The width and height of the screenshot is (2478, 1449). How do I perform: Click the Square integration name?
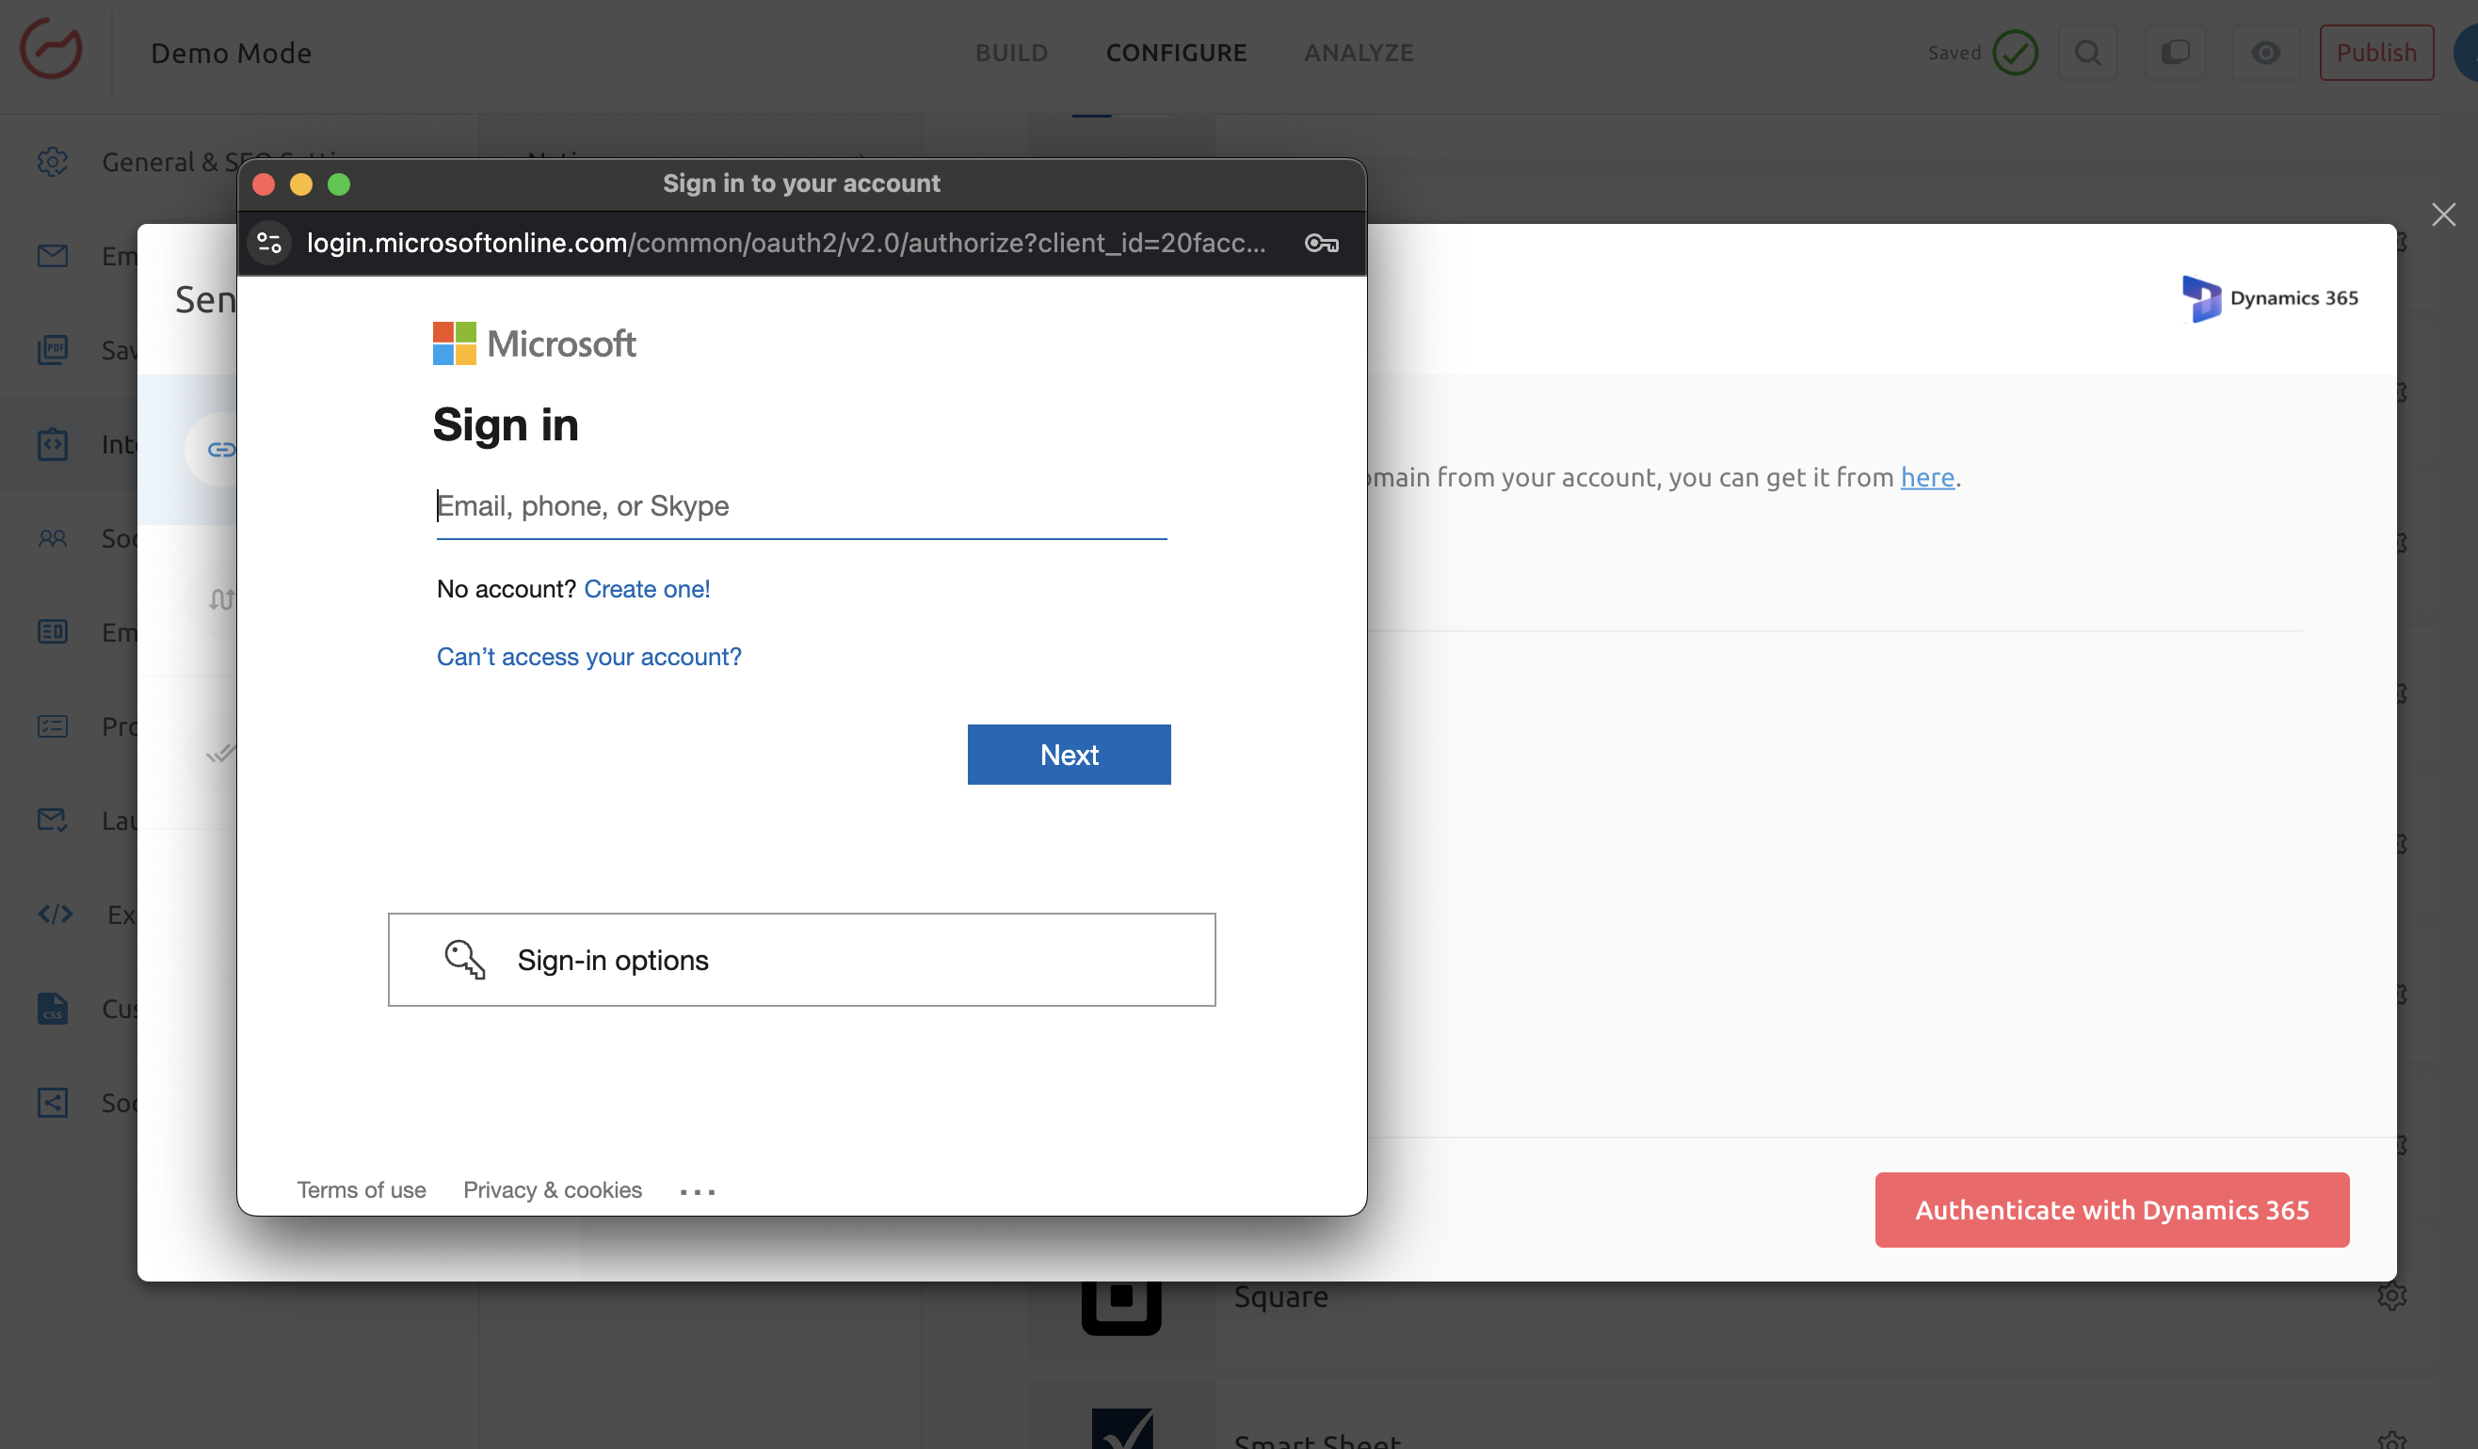(x=1280, y=1297)
